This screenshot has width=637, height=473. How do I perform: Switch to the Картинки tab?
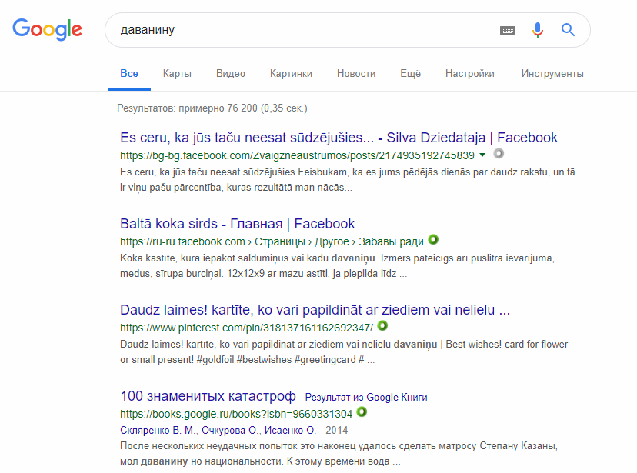pos(291,74)
